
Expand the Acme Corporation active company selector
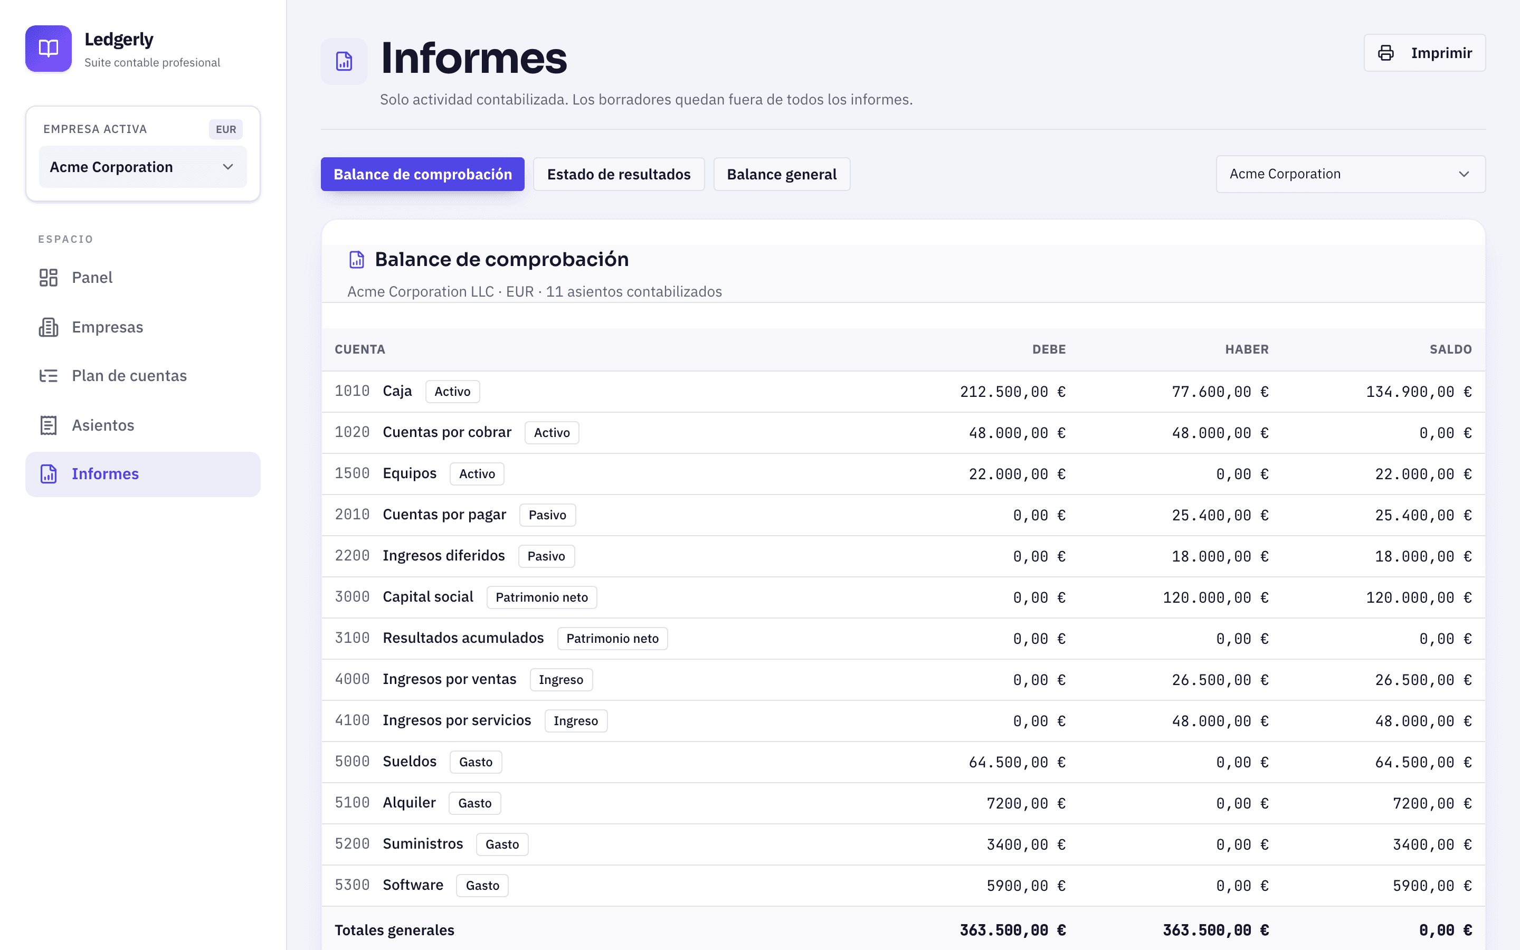tap(142, 167)
